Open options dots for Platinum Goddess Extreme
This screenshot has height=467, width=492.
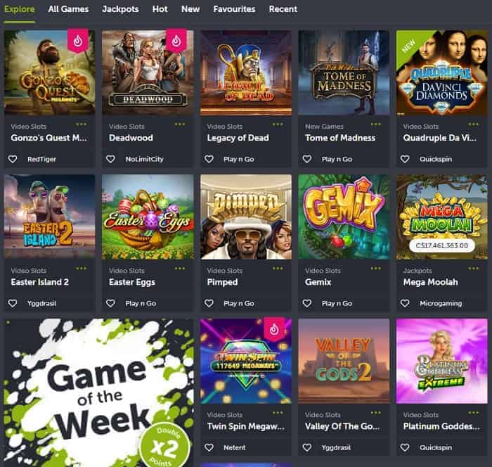(474, 413)
